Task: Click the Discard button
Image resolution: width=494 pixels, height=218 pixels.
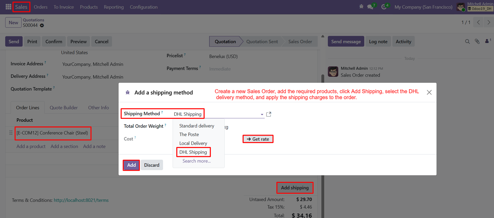Action: [x=152, y=165]
